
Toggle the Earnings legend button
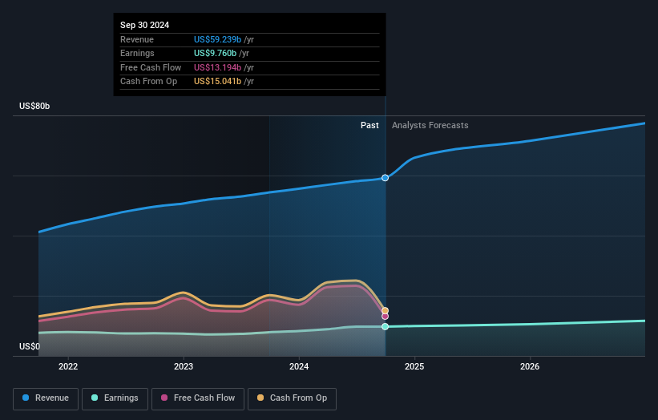pyautogui.click(x=115, y=398)
